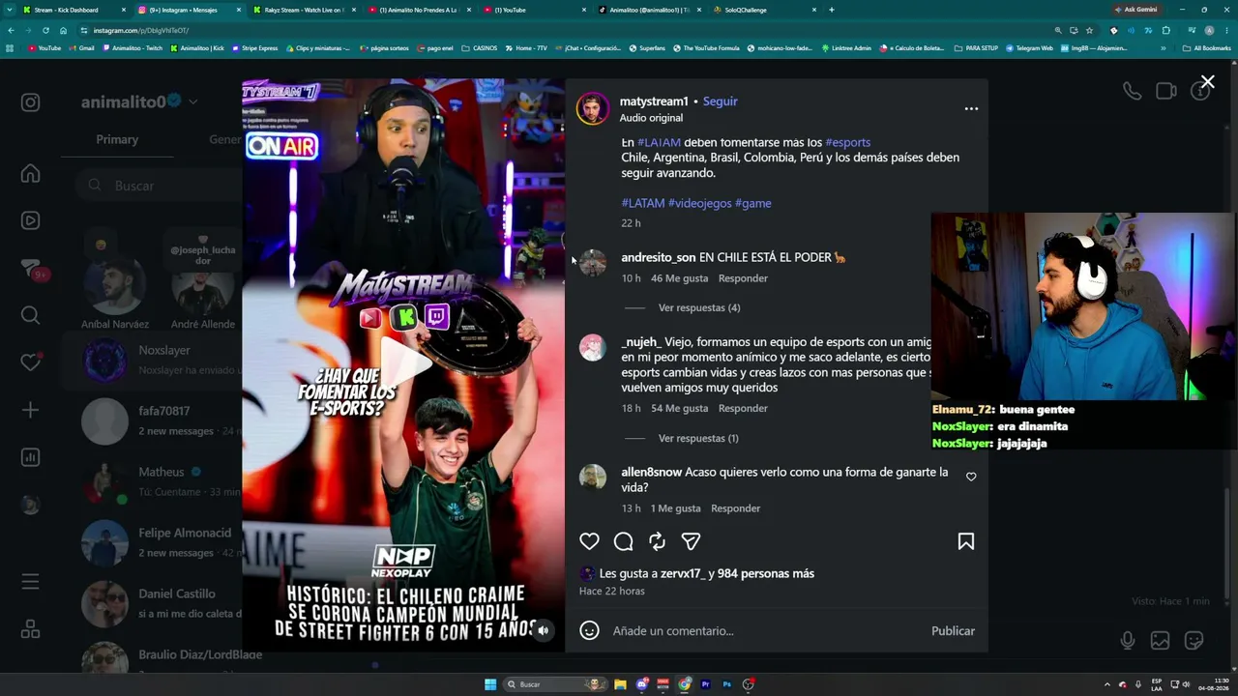Close the post overlay with the X
The height and width of the screenshot is (696, 1238).
click(x=1207, y=82)
